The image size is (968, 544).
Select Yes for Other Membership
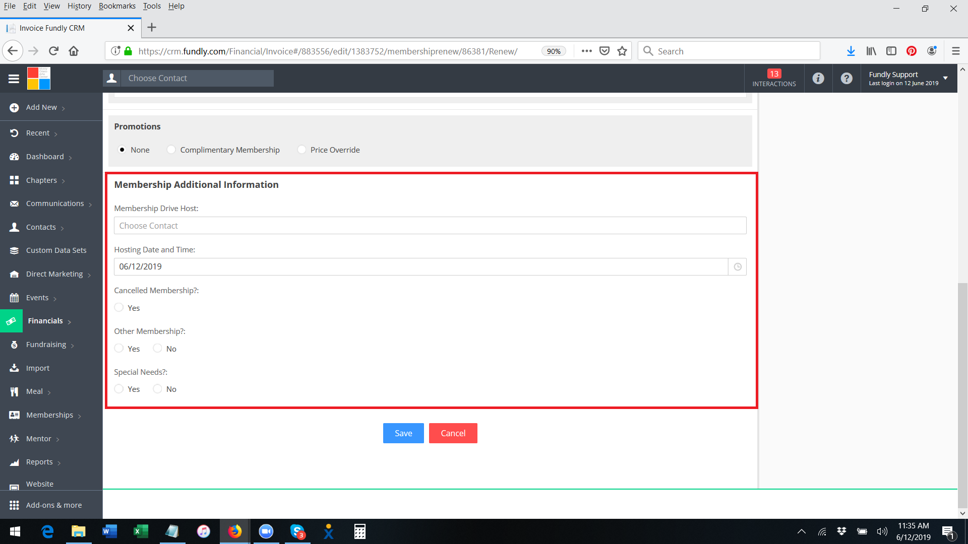click(x=119, y=348)
